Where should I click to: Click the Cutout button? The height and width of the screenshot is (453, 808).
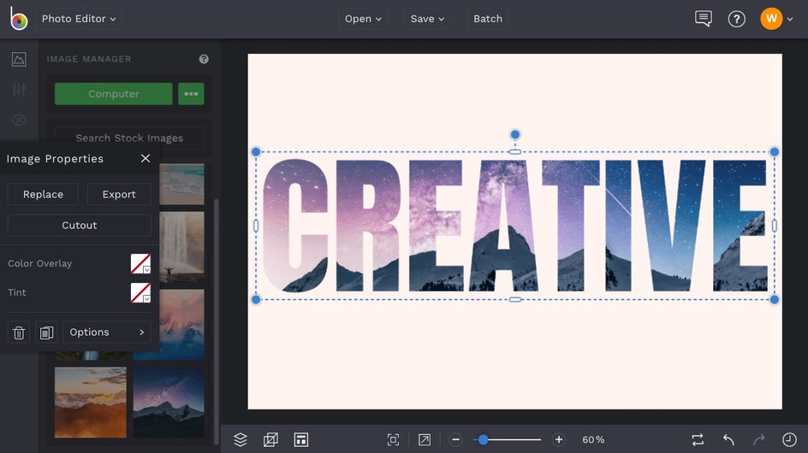[80, 226]
